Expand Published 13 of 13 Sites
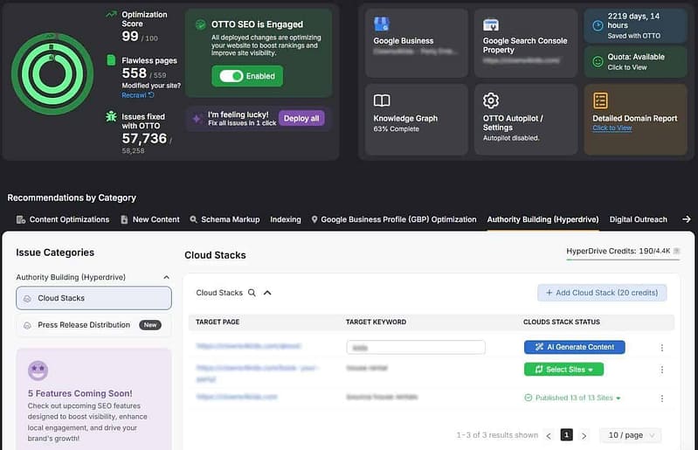698x450 pixels. click(573, 398)
